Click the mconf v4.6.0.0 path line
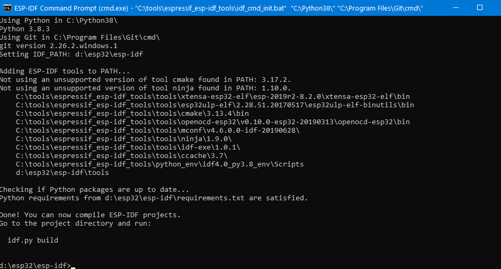 (x=158, y=131)
